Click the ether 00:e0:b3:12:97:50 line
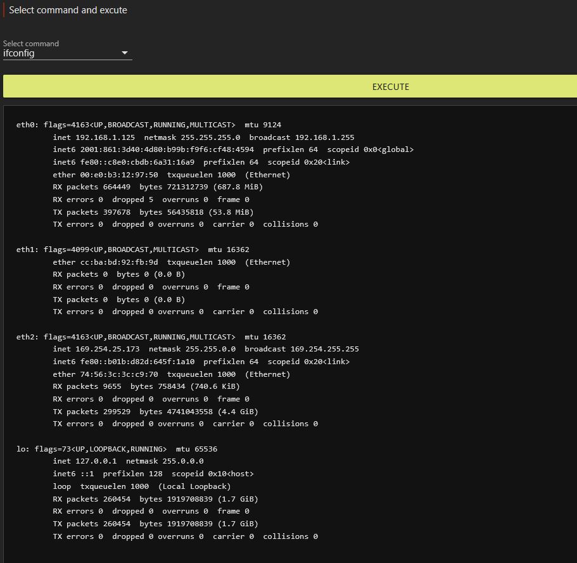This screenshot has width=577, height=563. coord(172,175)
